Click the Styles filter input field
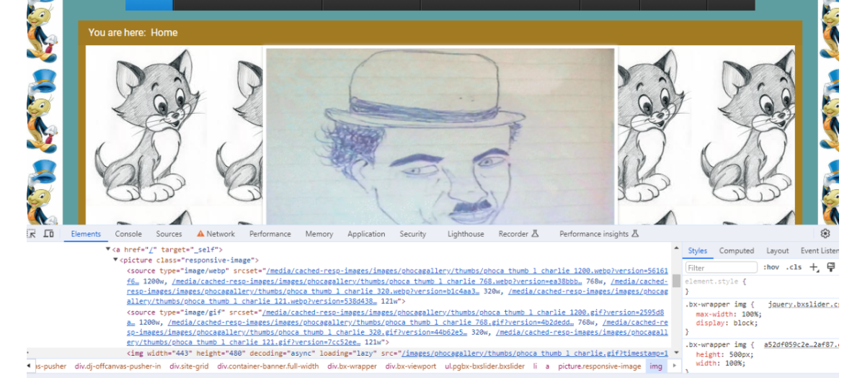 tap(721, 267)
